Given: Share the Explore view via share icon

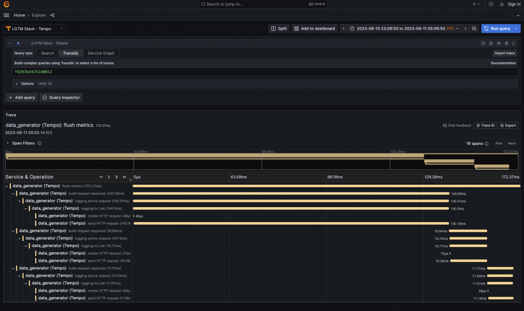Looking at the screenshot, I should (53, 15).
